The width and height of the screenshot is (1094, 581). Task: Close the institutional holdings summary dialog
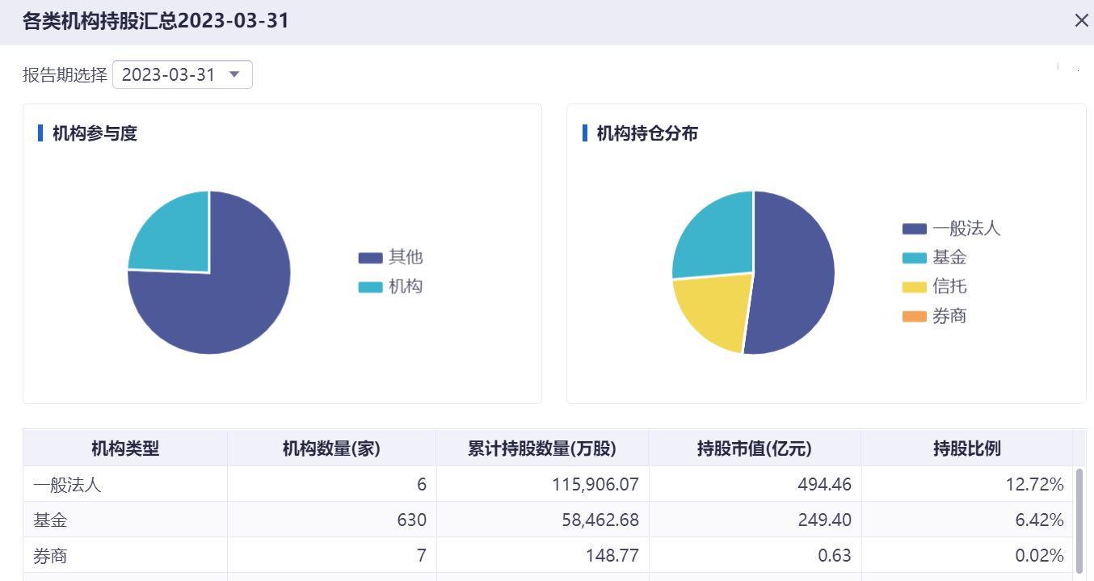pyautogui.click(x=1081, y=21)
